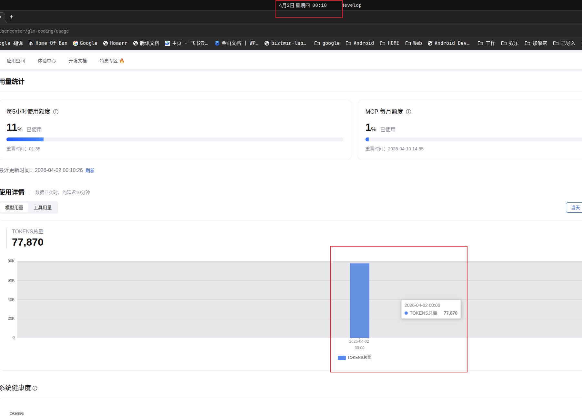This screenshot has width=582, height=416.
Task: Select the 模型用量 segment
Action: (14, 208)
